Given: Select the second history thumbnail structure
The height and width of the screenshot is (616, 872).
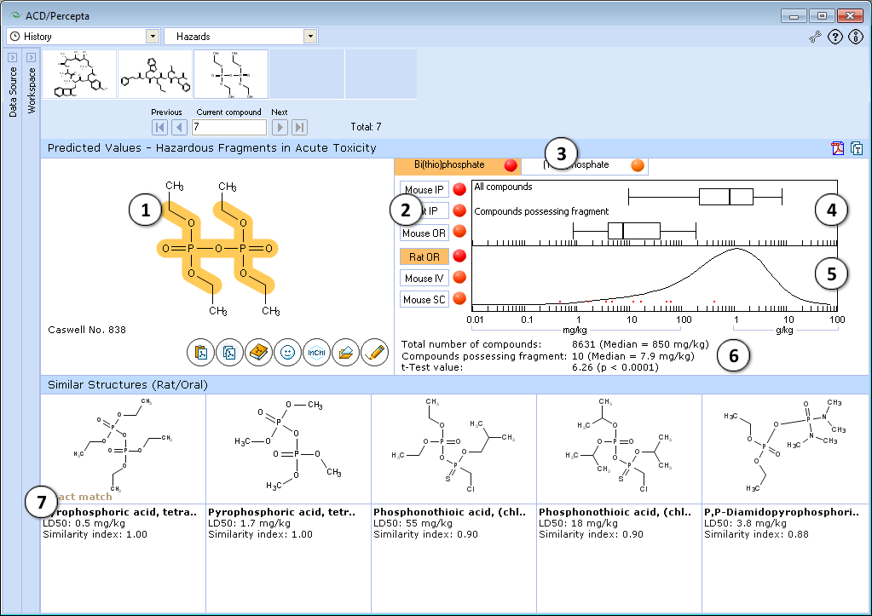Looking at the screenshot, I should [154, 74].
